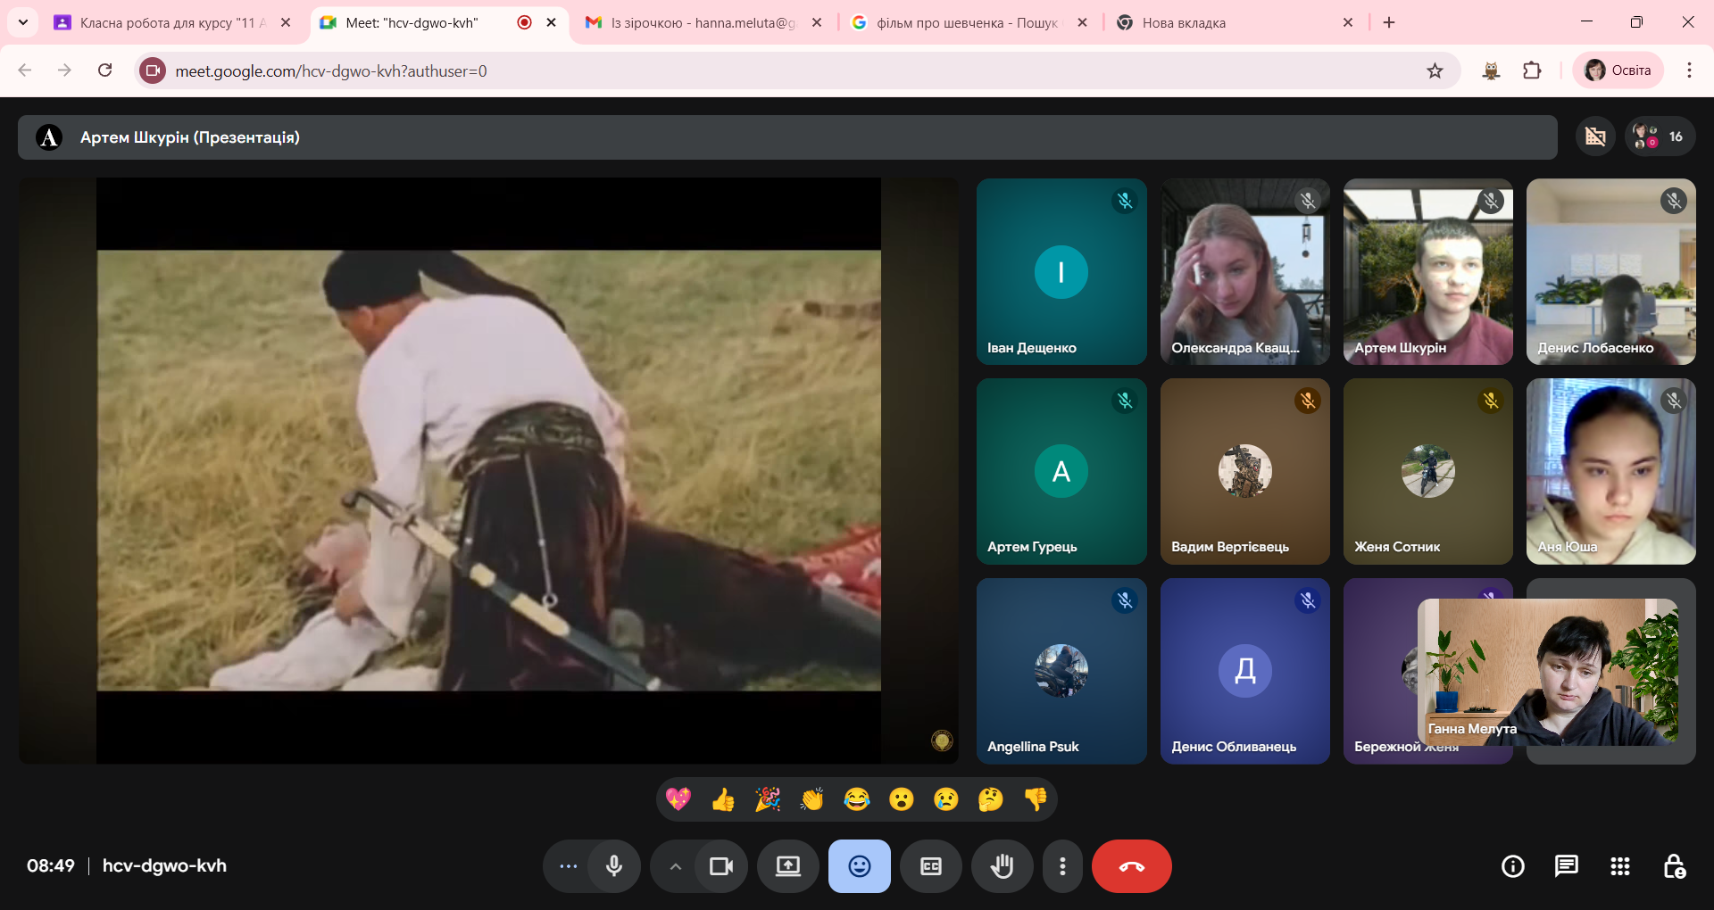This screenshot has height=910, width=1714.
Task: Select Аня Юша video tile
Action: click(1611, 471)
